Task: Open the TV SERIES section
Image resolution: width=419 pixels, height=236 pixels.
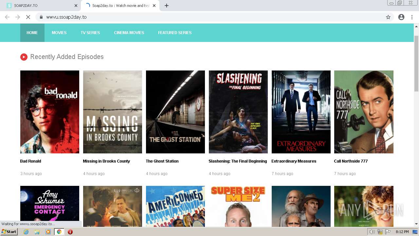Action: 90,33
